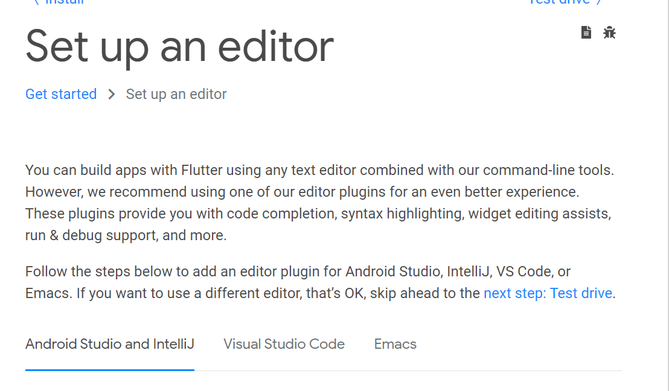
Task: Open the Get started breadcrumb link
Action: [61, 94]
